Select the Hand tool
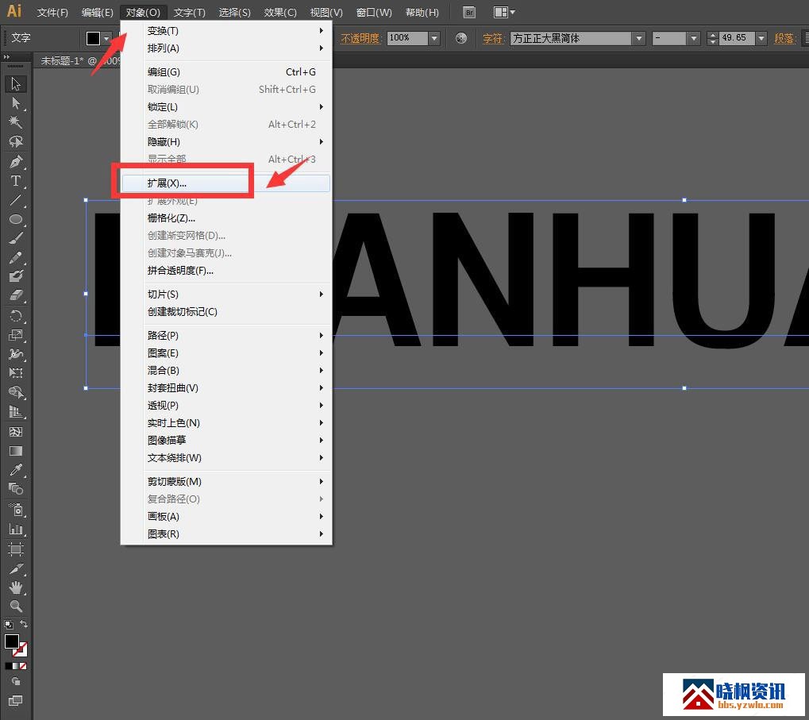 [15, 587]
